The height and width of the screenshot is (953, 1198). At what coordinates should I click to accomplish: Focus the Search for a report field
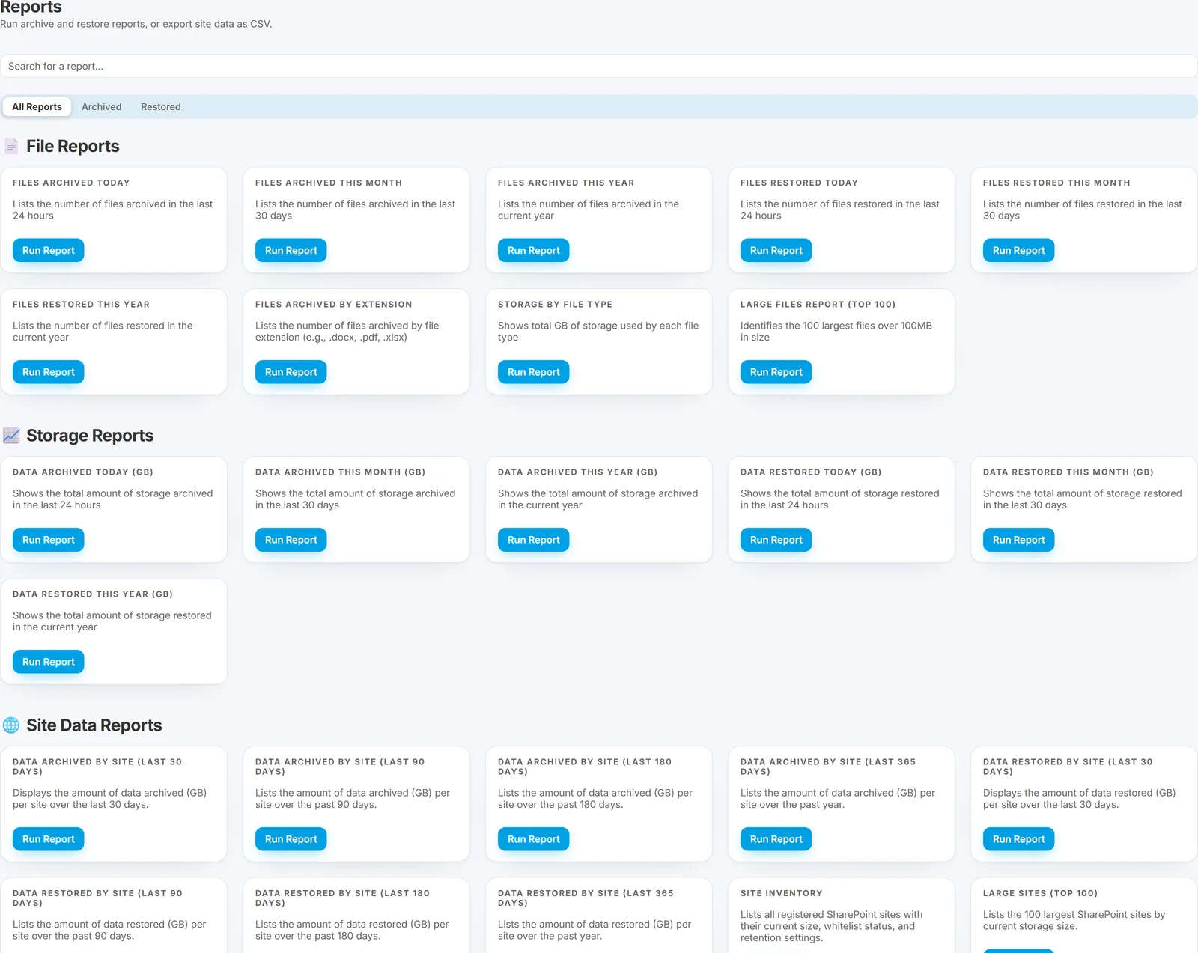tap(599, 66)
